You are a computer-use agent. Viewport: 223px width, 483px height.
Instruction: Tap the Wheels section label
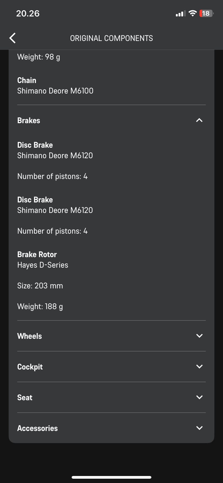(30, 336)
